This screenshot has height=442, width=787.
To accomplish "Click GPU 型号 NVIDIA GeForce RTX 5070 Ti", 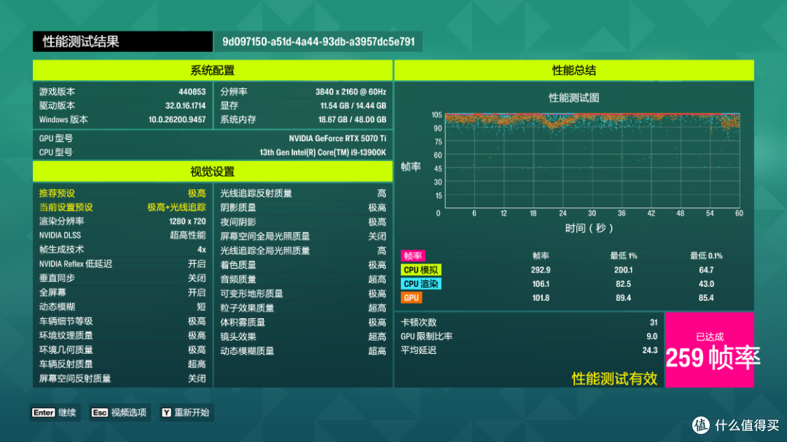I will [x=337, y=138].
